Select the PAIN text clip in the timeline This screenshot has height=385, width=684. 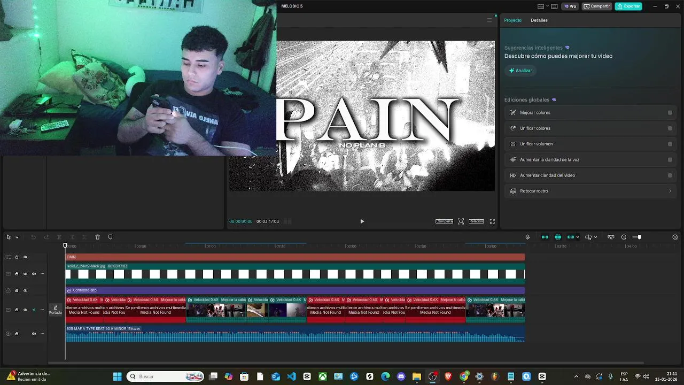click(x=295, y=257)
